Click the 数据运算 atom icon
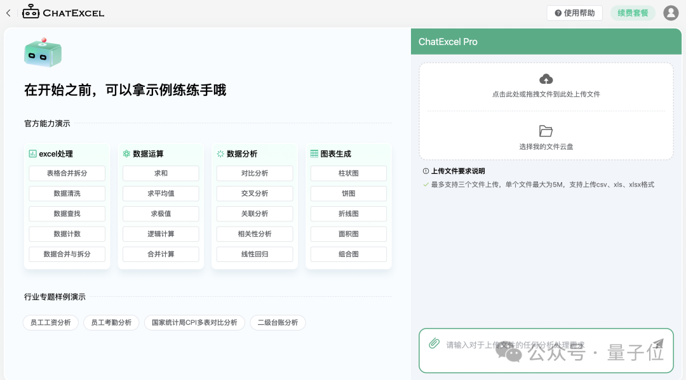Image resolution: width=686 pixels, height=380 pixels. [126, 154]
